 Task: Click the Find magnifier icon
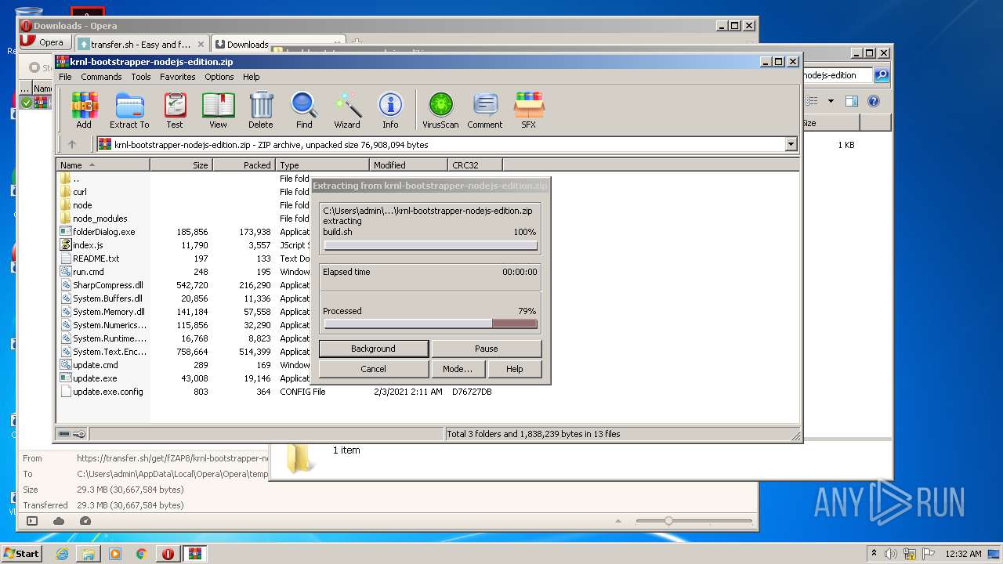304,110
